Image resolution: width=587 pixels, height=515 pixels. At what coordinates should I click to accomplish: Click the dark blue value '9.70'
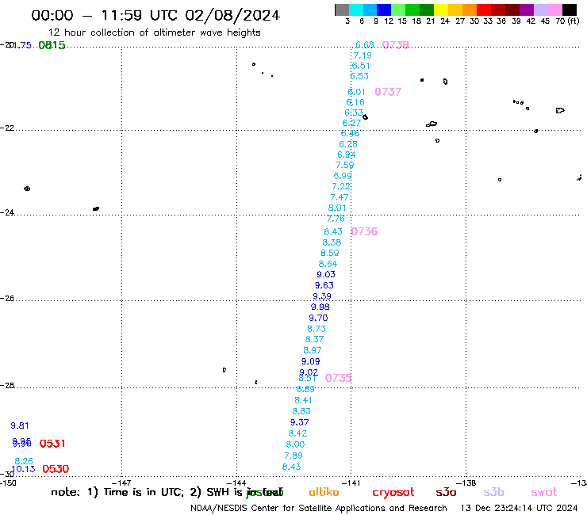tap(318, 318)
